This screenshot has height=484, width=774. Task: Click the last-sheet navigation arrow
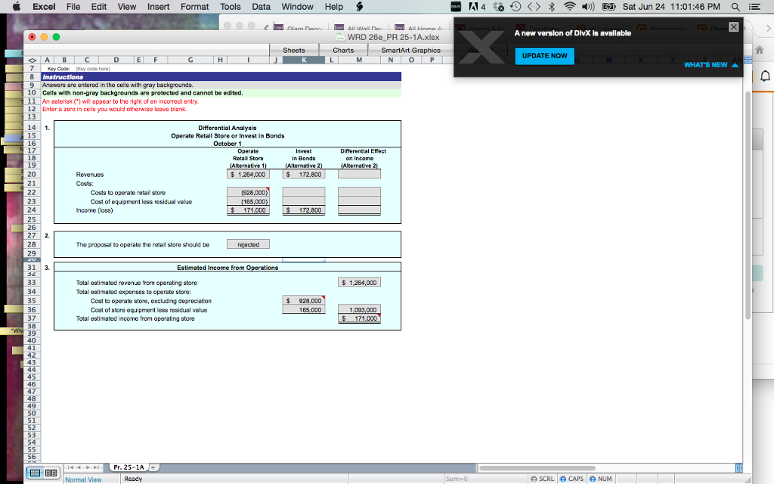point(97,467)
